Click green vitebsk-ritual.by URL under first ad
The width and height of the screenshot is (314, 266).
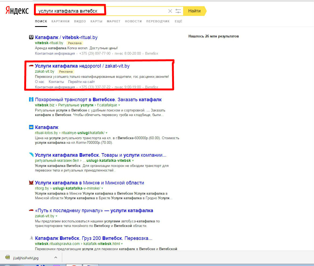(x=49, y=43)
